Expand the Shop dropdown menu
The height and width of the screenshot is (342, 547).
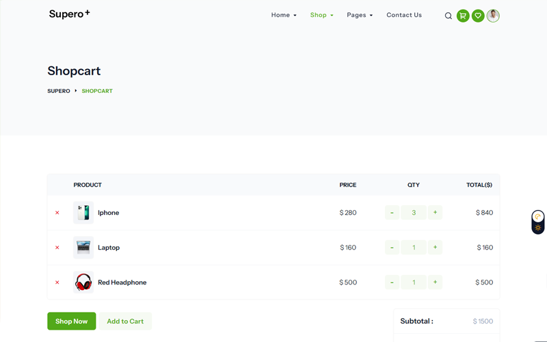321,15
